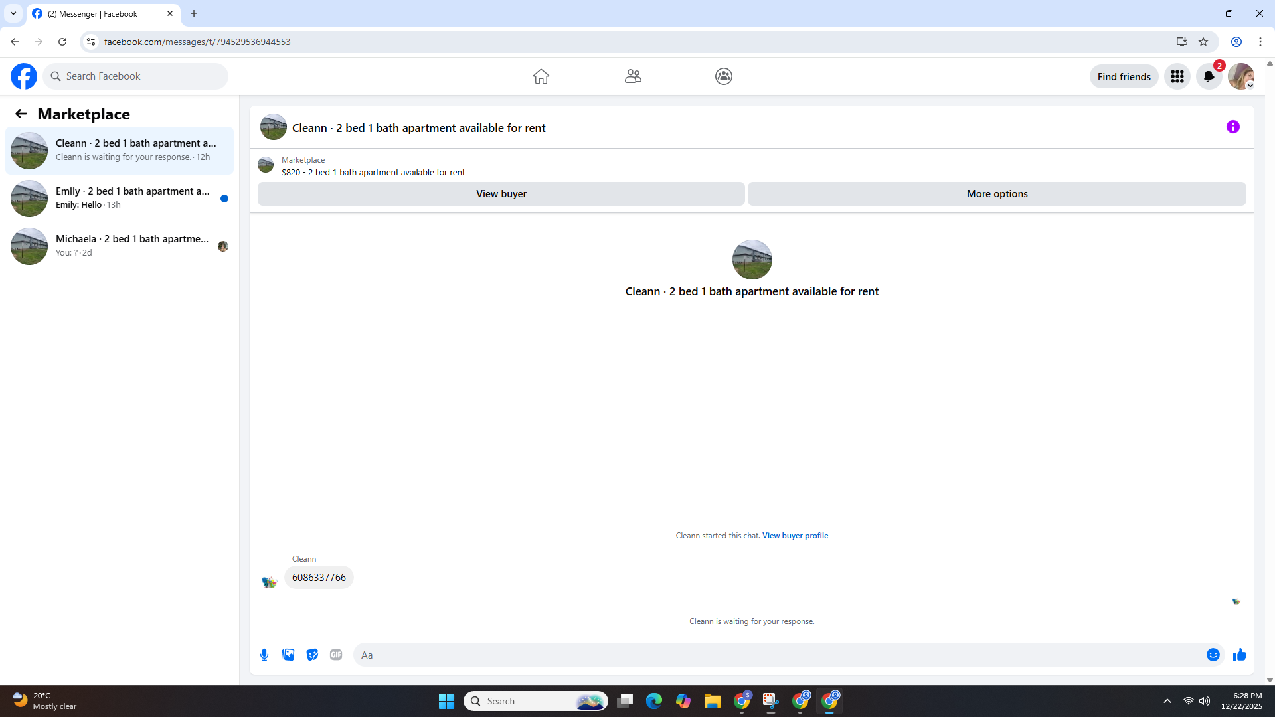Go to Facebook Home tab
This screenshot has height=717, width=1275.
tap(541, 76)
